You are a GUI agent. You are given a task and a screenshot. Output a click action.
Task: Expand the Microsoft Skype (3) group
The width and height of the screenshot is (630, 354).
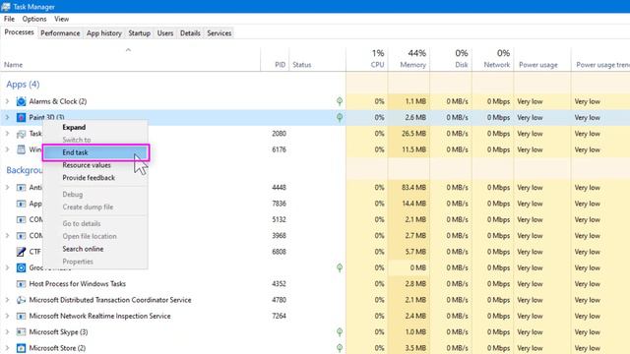[7, 332]
